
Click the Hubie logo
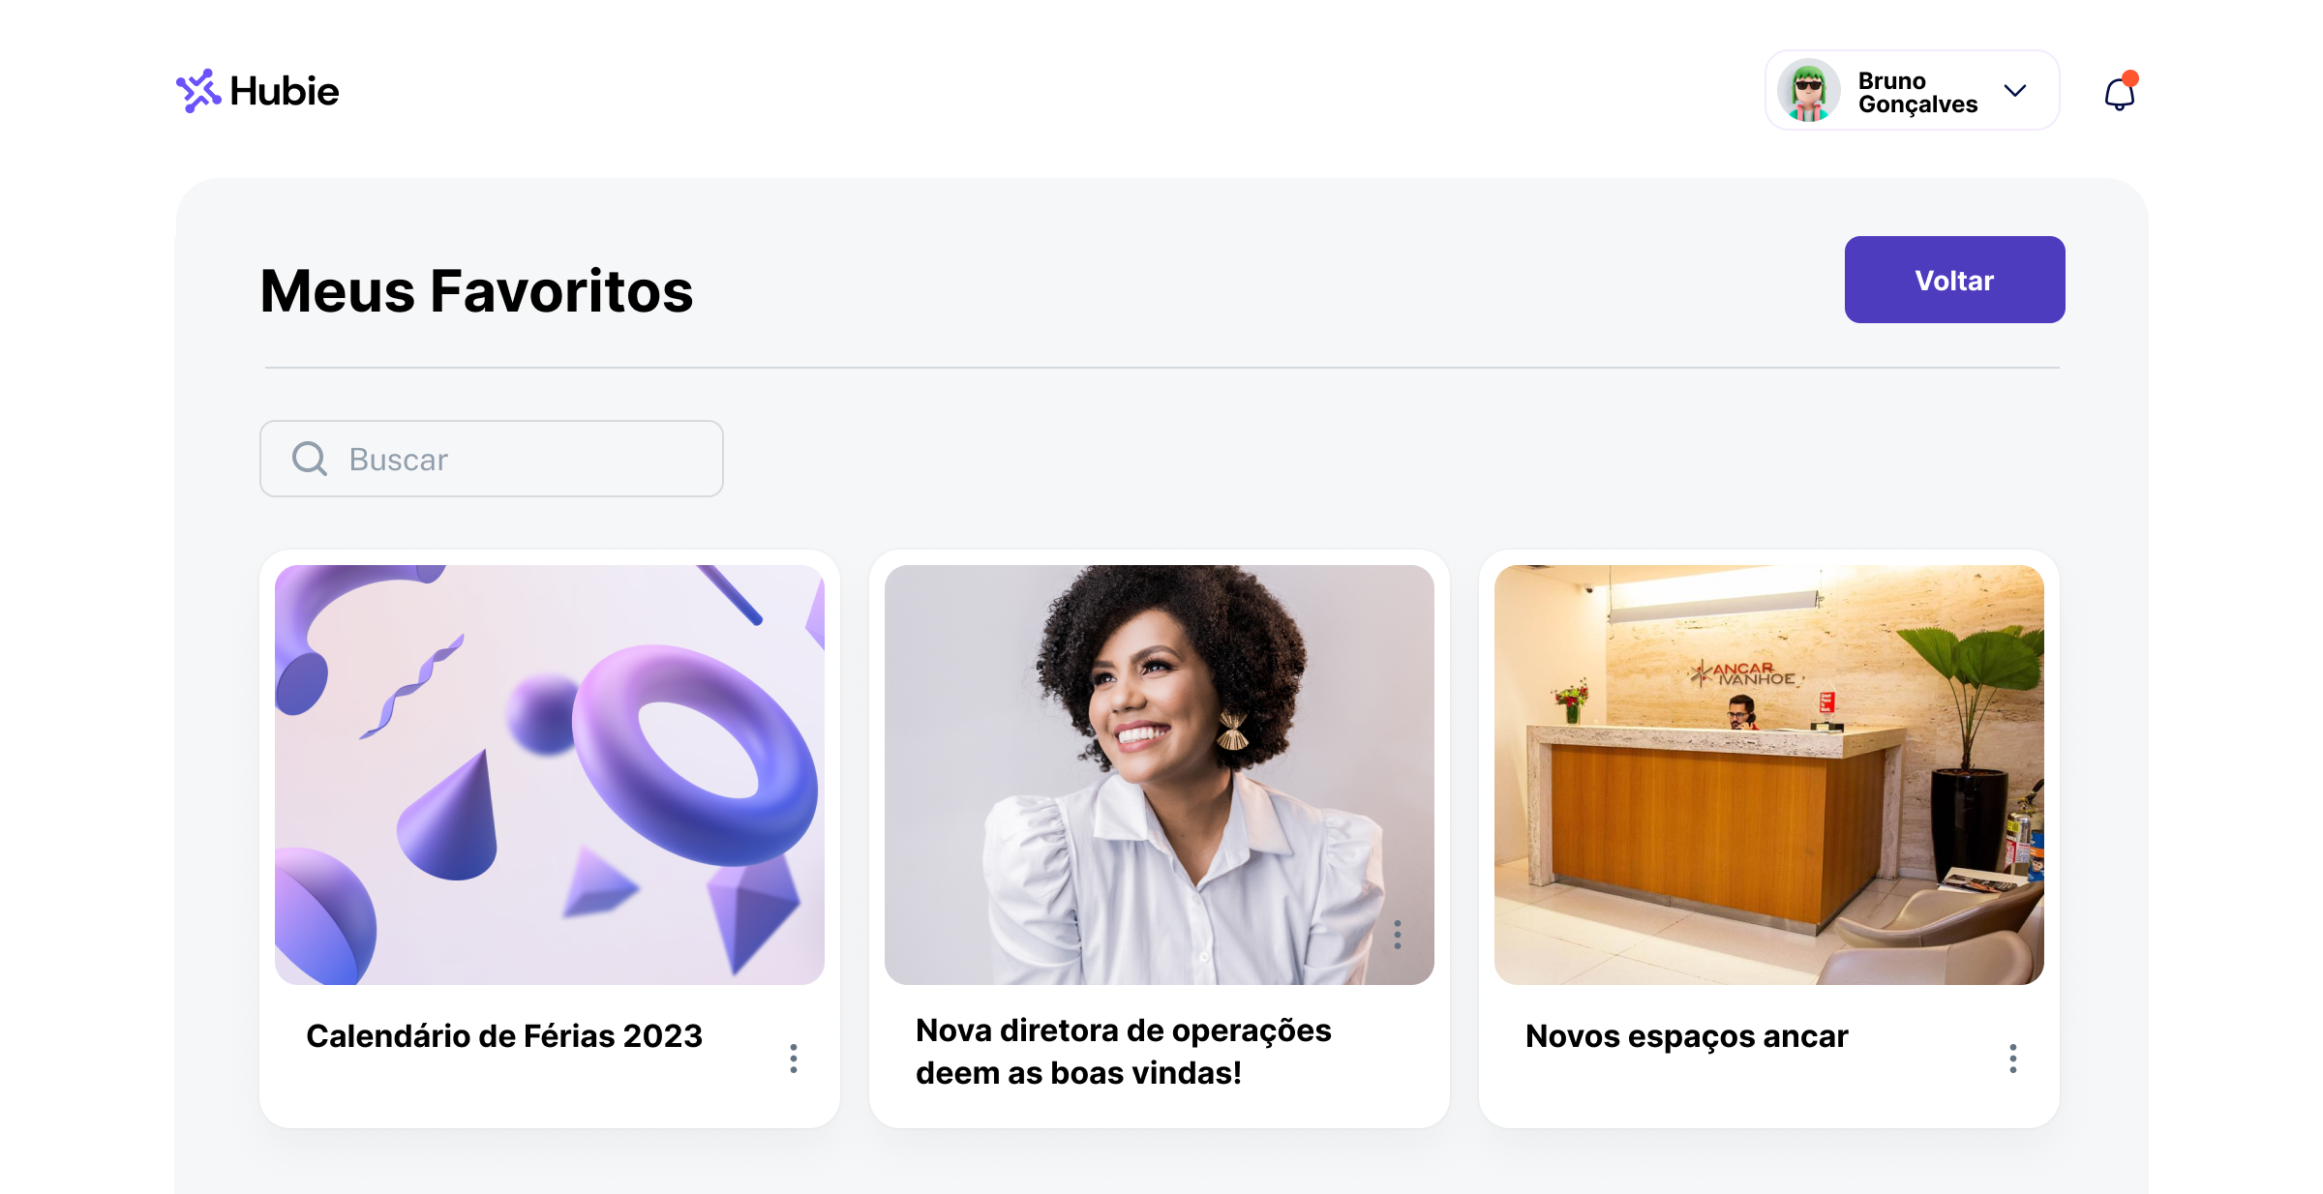coord(257,91)
